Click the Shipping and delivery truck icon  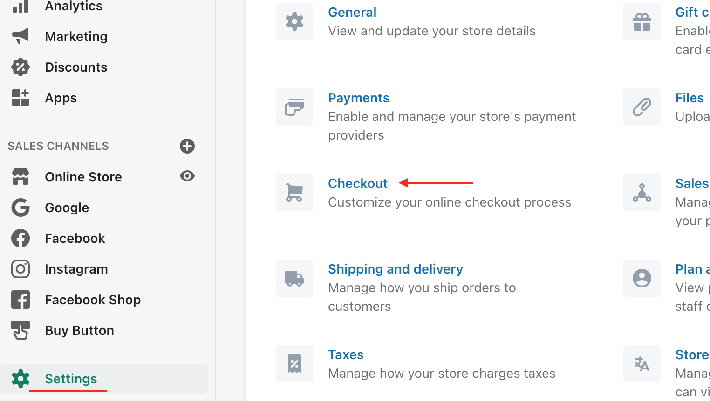click(294, 278)
